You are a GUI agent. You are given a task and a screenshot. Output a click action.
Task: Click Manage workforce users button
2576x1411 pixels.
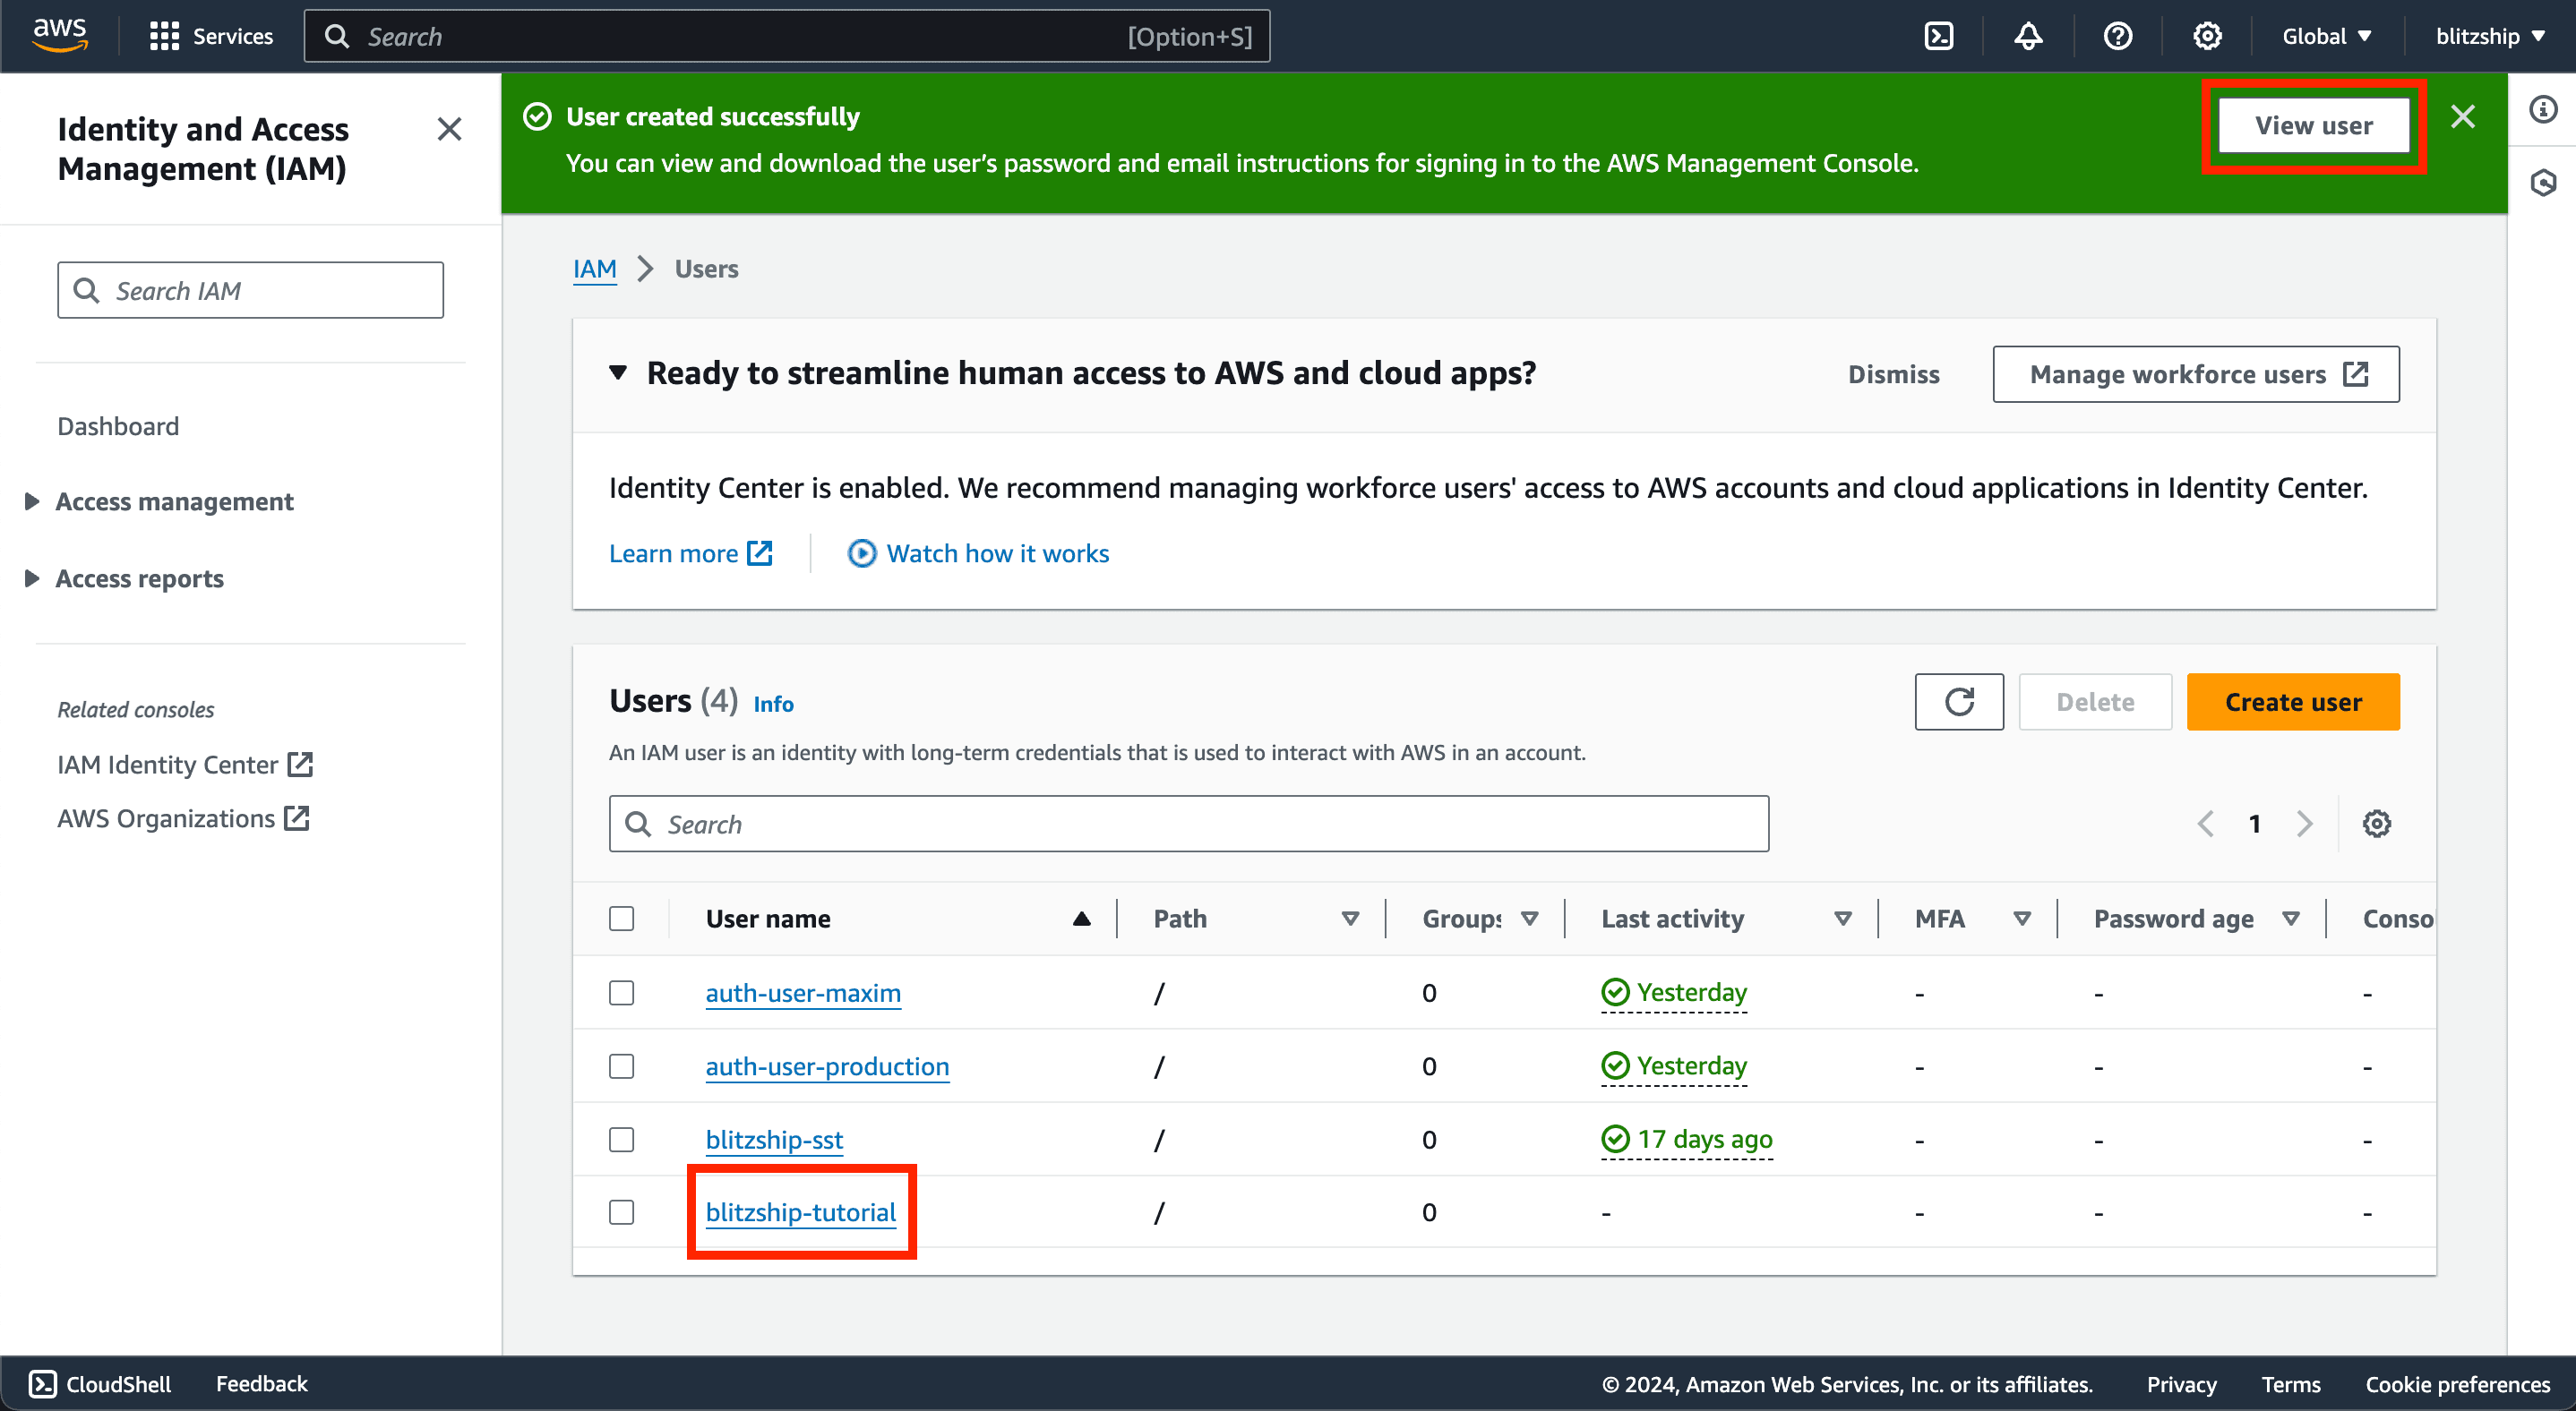click(x=2196, y=373)
